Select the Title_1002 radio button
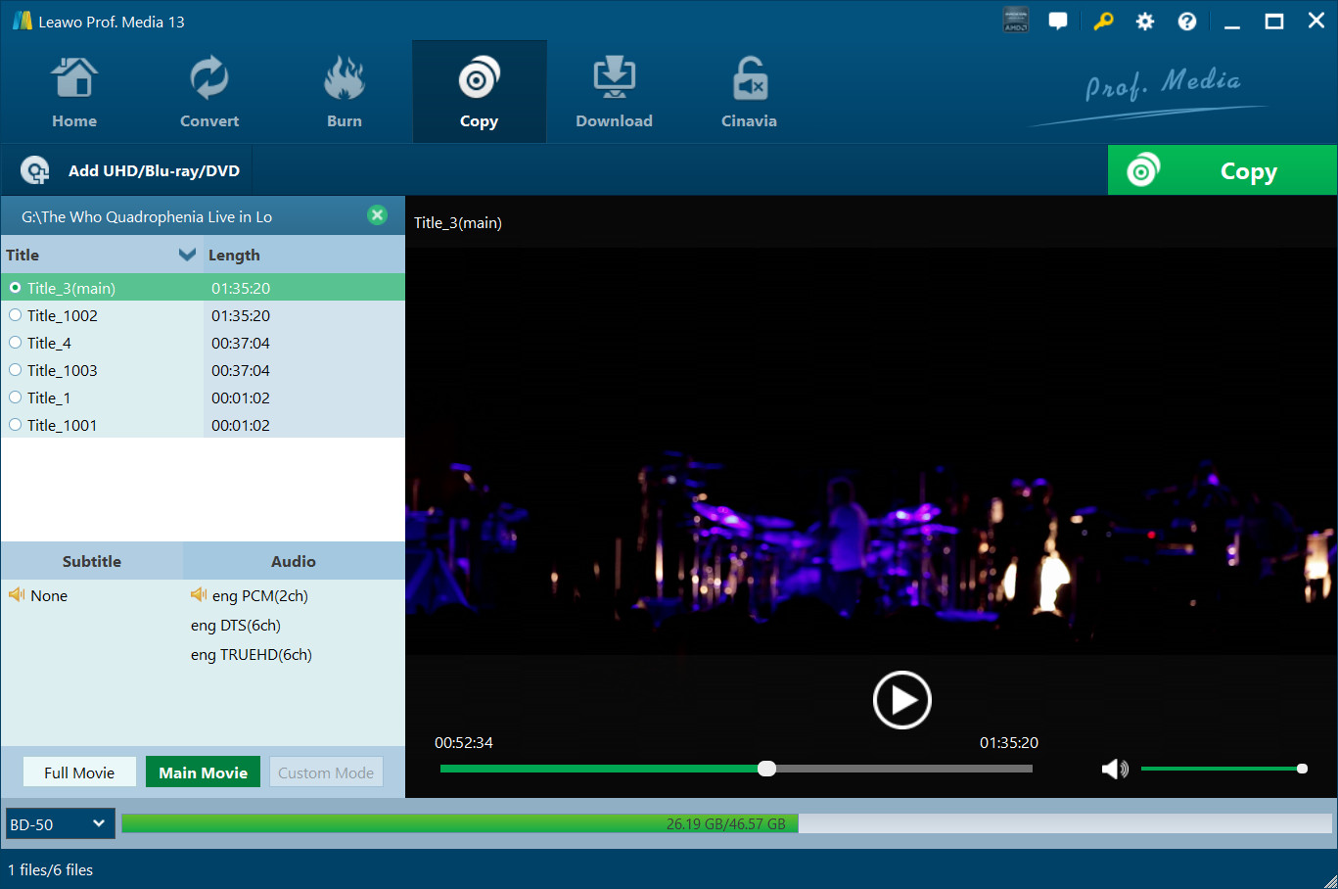The height and width of the screenshot is (889, 1338). pyautogui.click(x=15, y=315)
